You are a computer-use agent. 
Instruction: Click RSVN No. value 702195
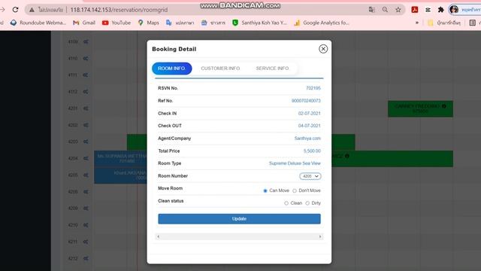(x=313, y=88)
